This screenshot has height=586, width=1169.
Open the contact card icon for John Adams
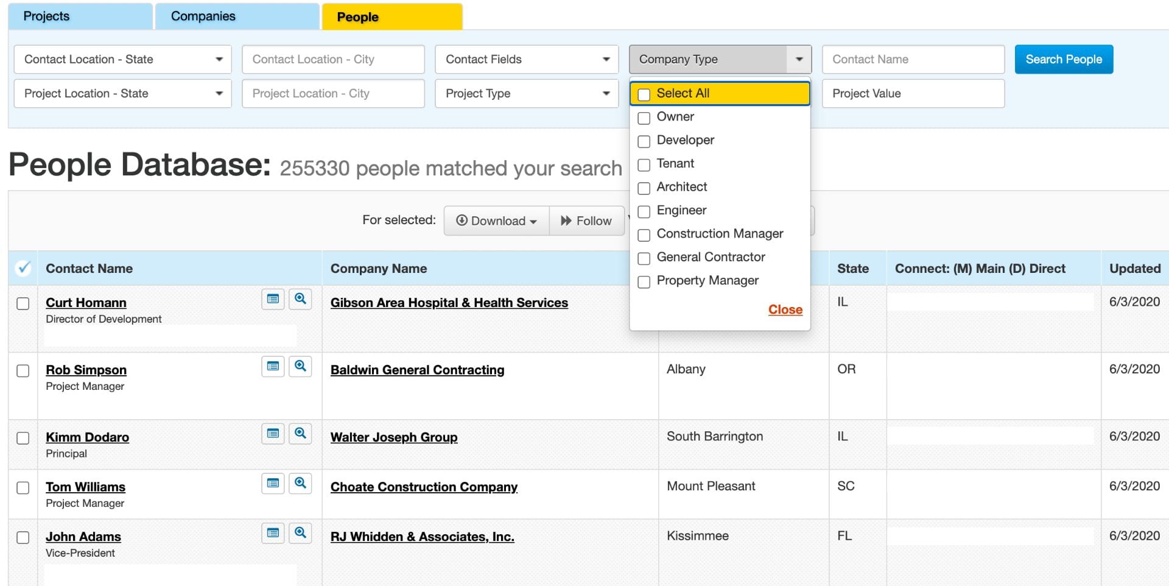[x=273, y=532]
